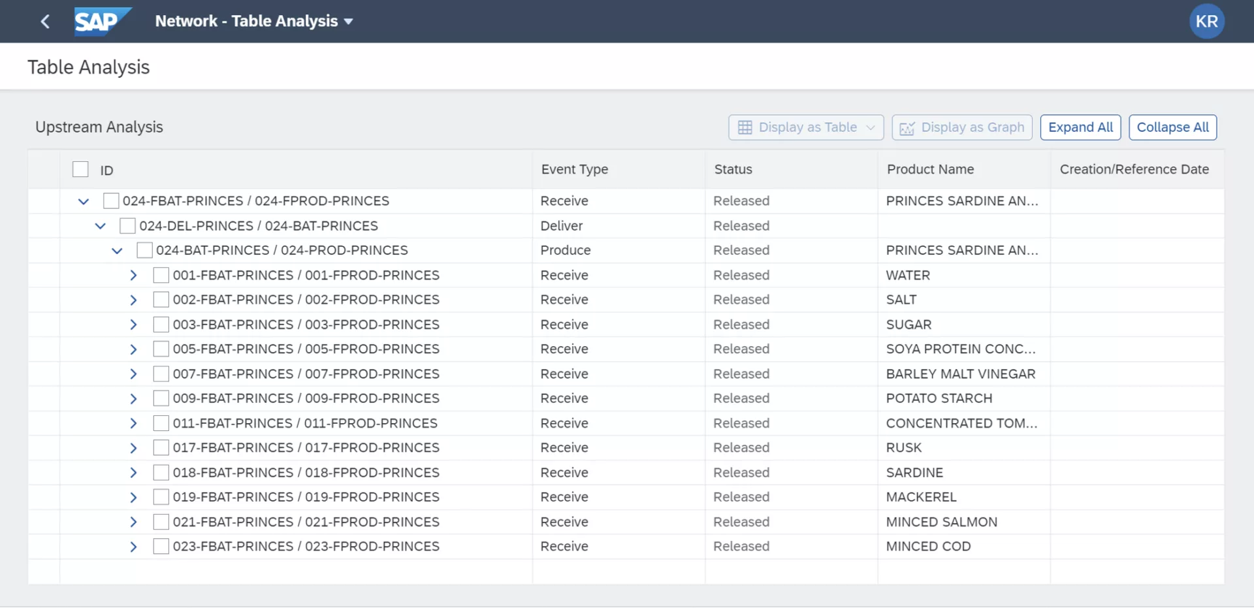Expand the 001-FBAT-PRINCES row
1254x608 pixels.
[x=133, y=275]
